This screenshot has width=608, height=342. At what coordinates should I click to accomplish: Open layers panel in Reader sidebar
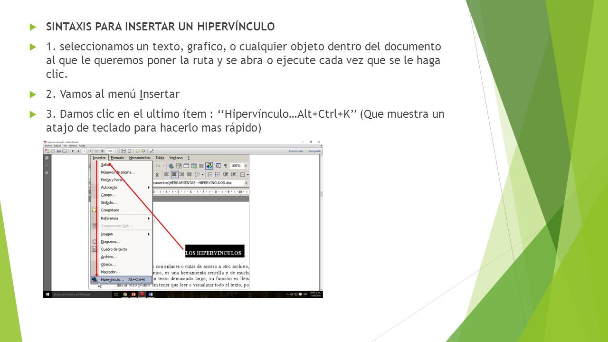pyautogui.click(x=47, y=173)
